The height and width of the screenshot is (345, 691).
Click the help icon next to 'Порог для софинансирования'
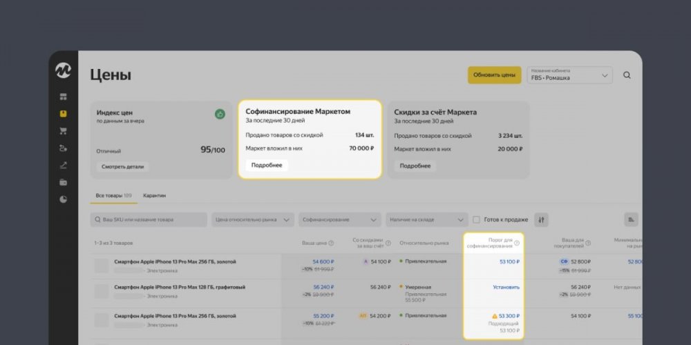pos(517,243)
